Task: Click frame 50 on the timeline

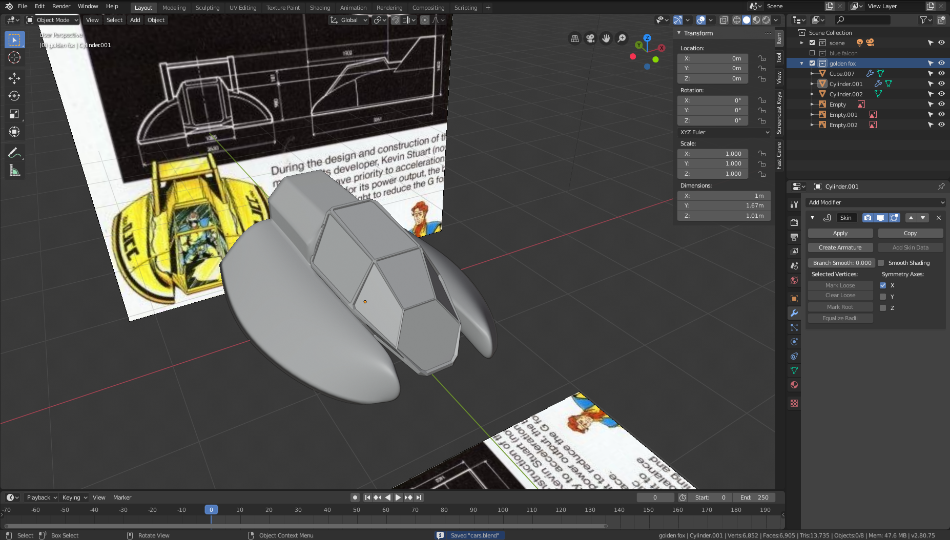Action: coord(357,510)
